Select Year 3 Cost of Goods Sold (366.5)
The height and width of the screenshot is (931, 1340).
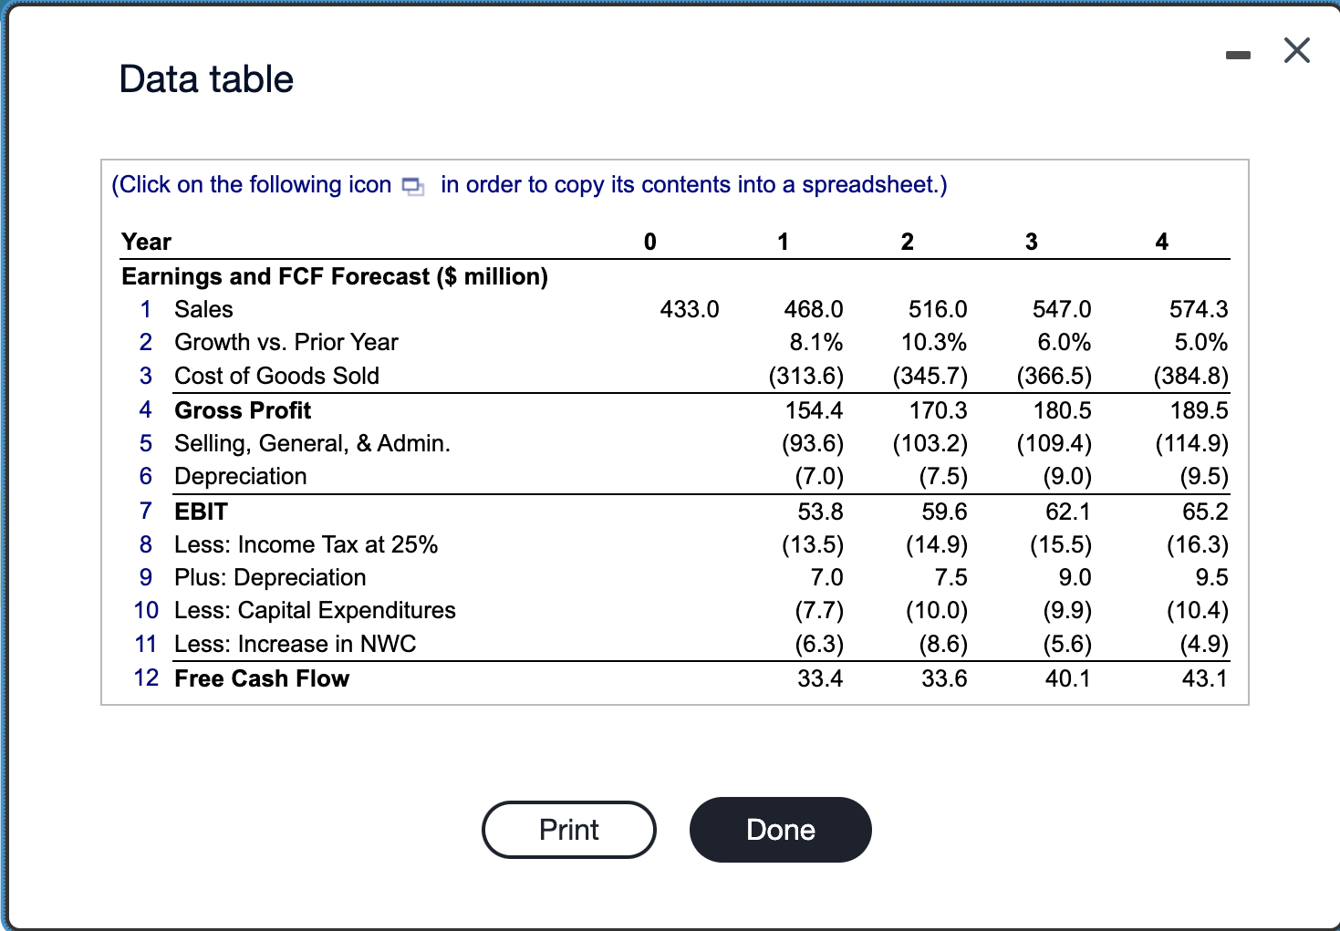click(1054, 376)
